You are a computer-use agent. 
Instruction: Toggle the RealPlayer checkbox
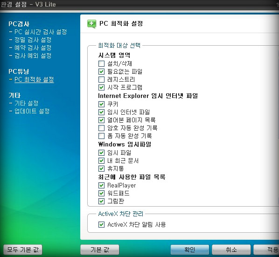[x=101, y=185]
